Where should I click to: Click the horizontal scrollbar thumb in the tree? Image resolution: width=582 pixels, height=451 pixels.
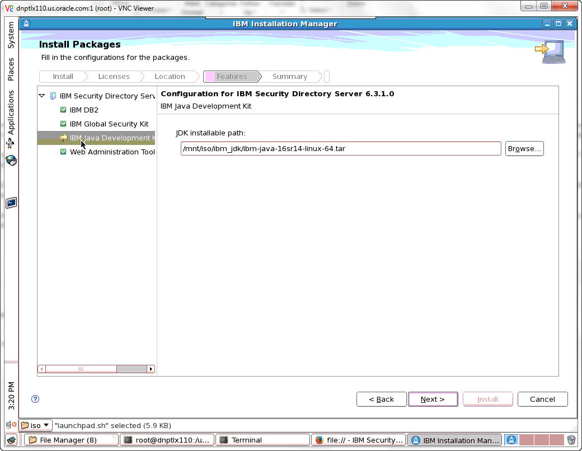click(x=81, y=369)
